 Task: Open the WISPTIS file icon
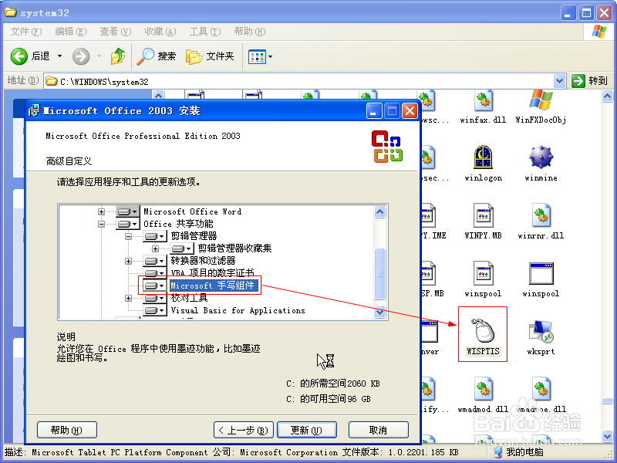click(x=483, y=330)
